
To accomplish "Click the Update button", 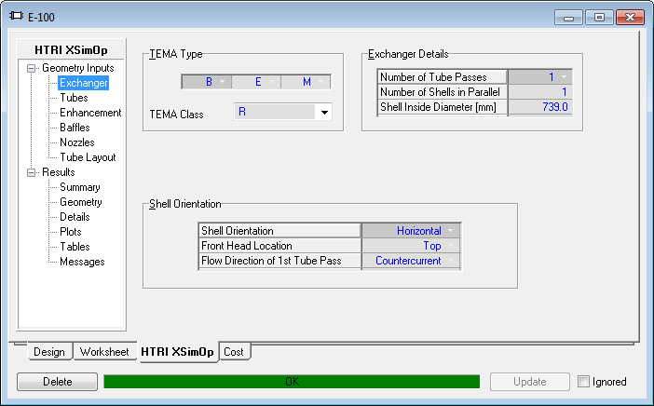I will coord(530,382).
